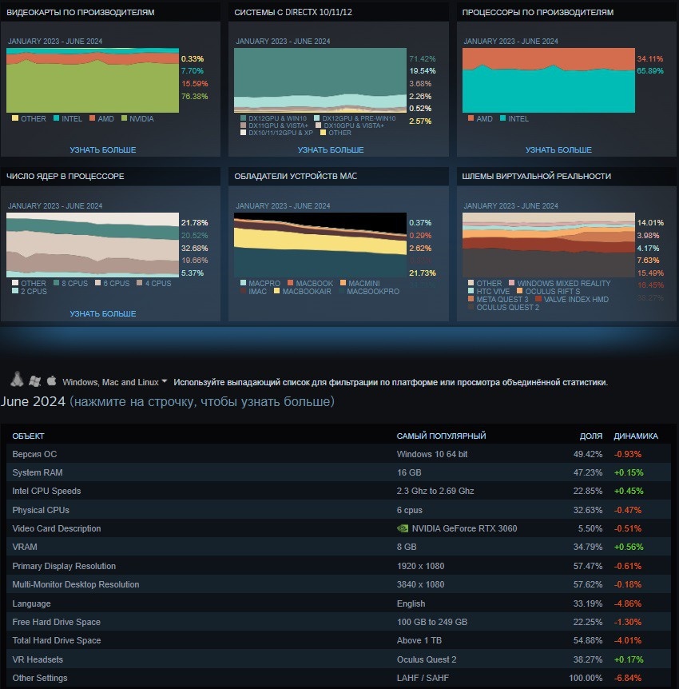Viewport: 679px width, 689px height.
Task: Click the 'ЧИСЛО ЯДЕР В ПРОЦЕССОРЕ' panel title
Action: coord(65,176)
